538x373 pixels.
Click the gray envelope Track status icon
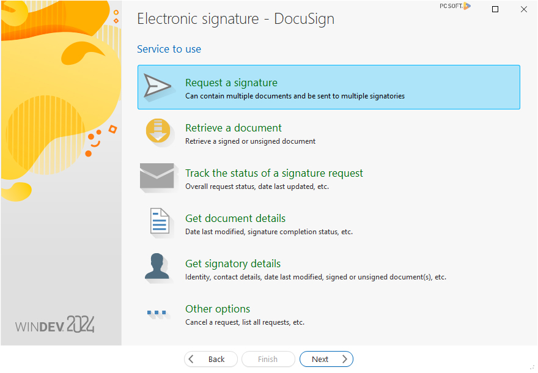(158, 177)
